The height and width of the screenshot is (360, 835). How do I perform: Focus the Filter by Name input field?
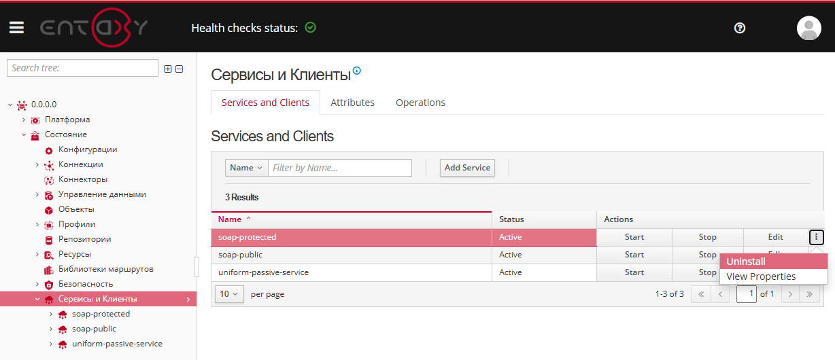tap(340, 168)
